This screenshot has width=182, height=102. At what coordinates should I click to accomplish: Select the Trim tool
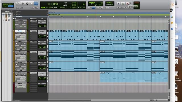click(x=22, y=4)
